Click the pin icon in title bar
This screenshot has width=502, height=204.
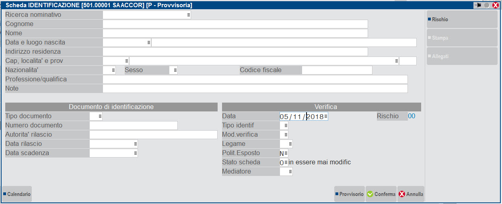click(478, 5)
